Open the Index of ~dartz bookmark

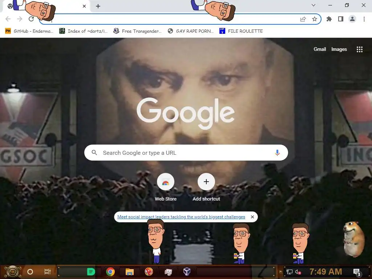(x=83, y=31)
